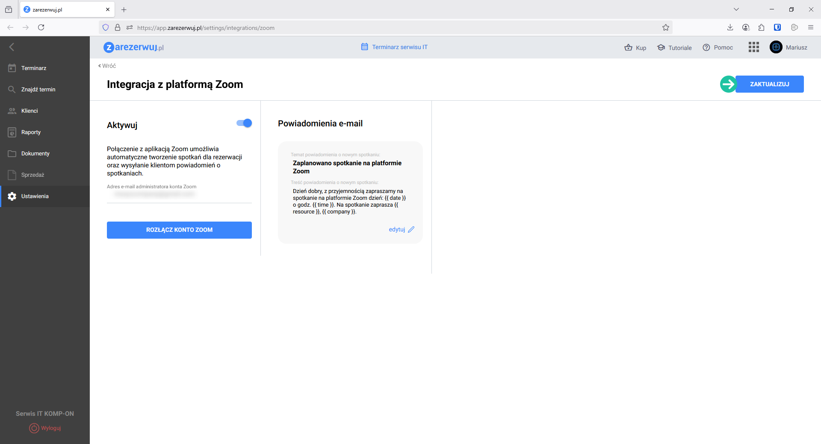Click ROZŁĄCZ KONTO ZOOM button

pos(179,230)
